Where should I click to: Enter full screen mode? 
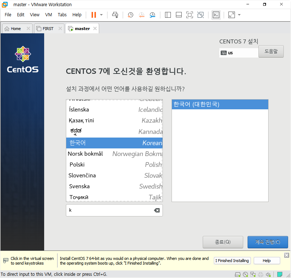[x=190, y=15]
